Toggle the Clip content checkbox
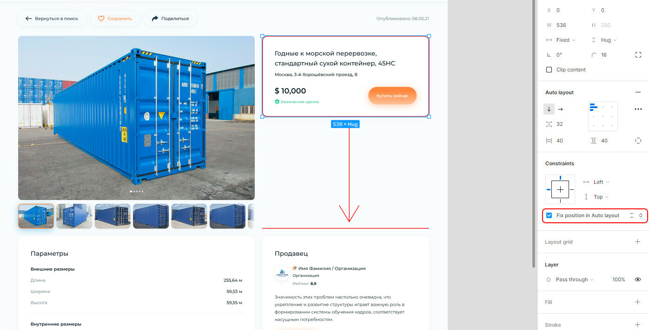This screenshot has height=330, width=649. (x=549, y=70)
